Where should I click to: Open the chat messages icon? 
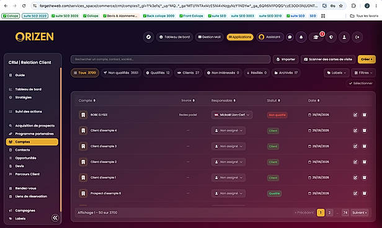click(x=290, y=37)
